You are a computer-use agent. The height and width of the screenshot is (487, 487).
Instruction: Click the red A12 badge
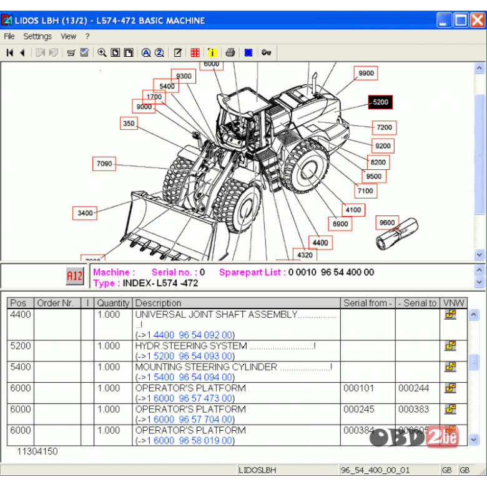(x=75, y=276)
